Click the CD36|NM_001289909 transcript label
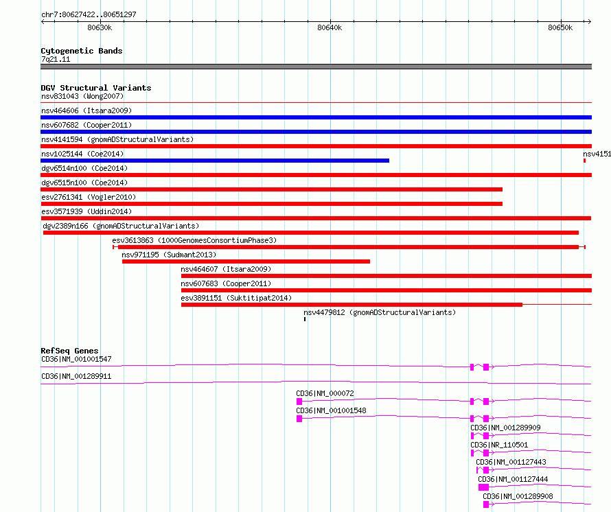This screenshot has height=512, width=611. [x=505, y=428]
